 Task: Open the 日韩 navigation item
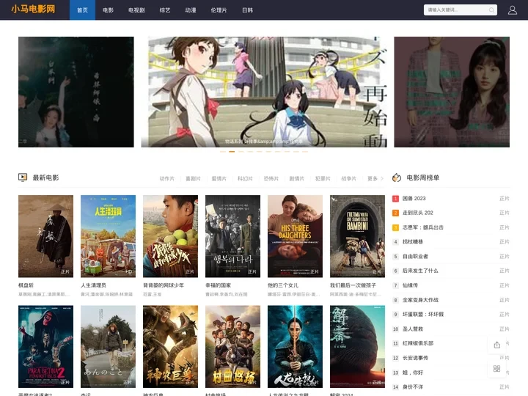click(x=248, y=10)
